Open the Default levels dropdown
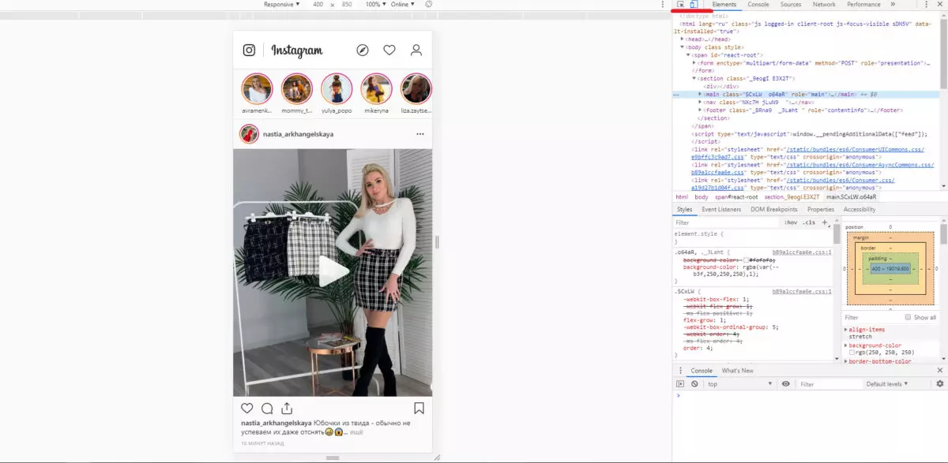The height and width of the screenshot is (463, 948). click(887, 384)
